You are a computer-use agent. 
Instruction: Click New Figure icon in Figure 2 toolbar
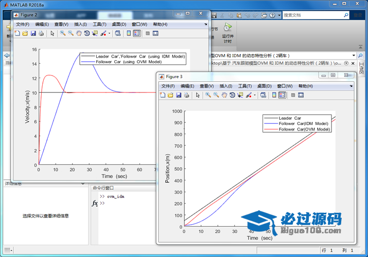pos(17,33)
